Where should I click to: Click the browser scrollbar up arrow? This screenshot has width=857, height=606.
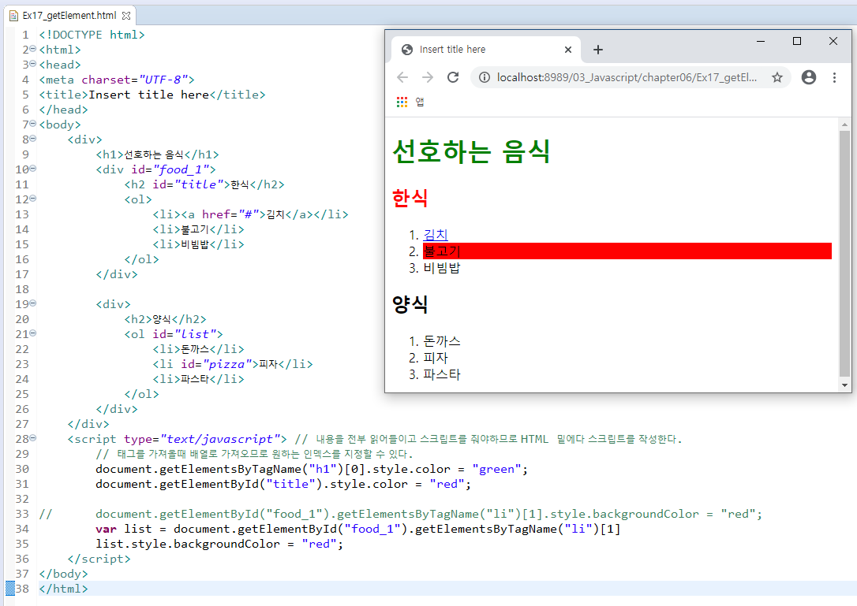(845, 125)
